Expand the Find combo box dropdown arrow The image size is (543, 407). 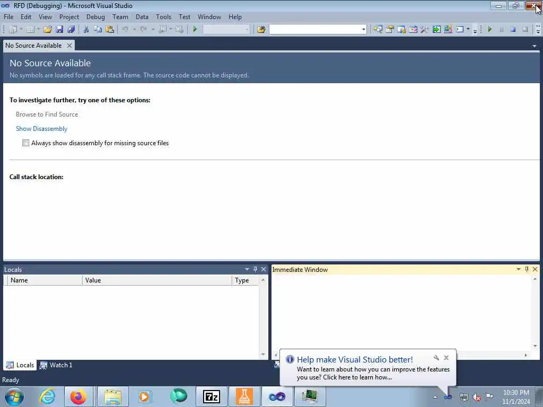(x=364, y=30)
